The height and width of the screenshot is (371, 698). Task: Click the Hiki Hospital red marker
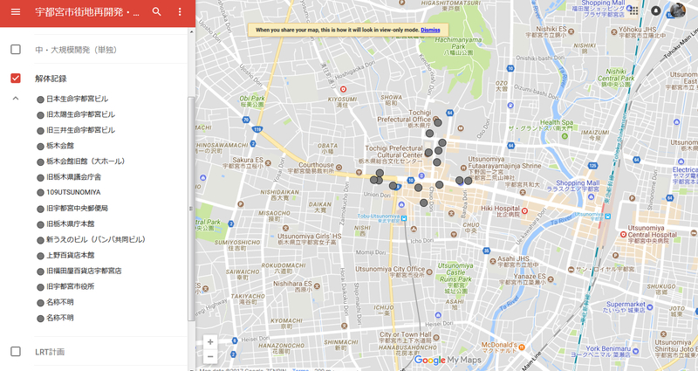pyautogui.click(x=525, y=210)
